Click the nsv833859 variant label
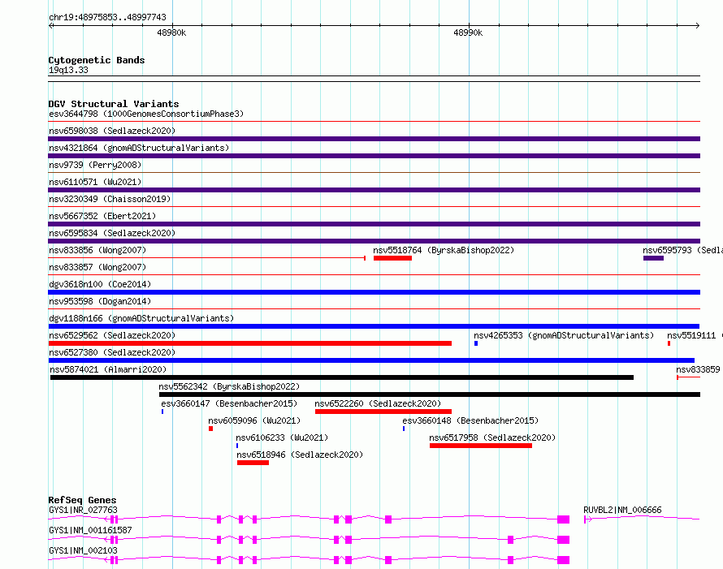 coord(698,369)
